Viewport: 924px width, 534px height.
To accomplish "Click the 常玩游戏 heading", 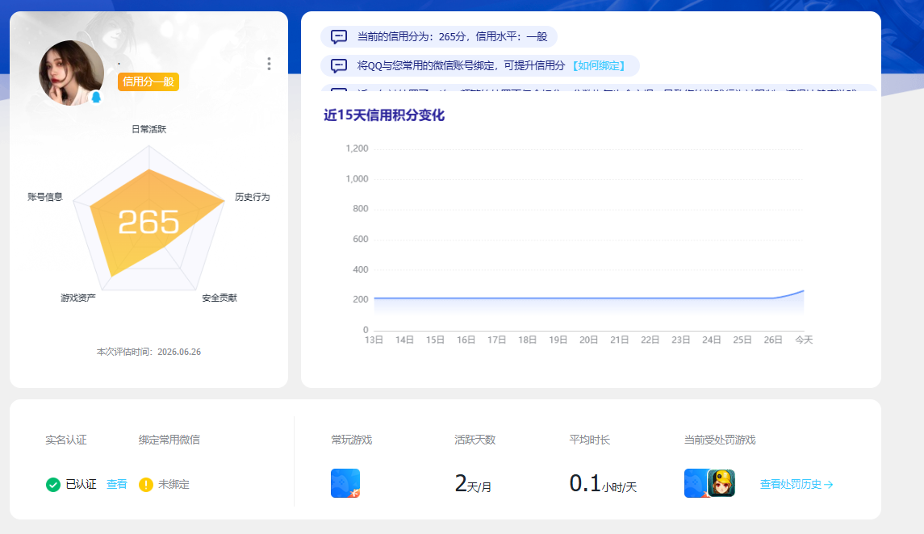I will click(351, 440).
